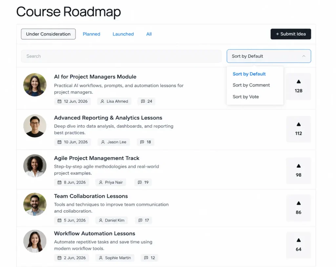Click calendar icon beside 8 Jun, 2026

[59, 182]
